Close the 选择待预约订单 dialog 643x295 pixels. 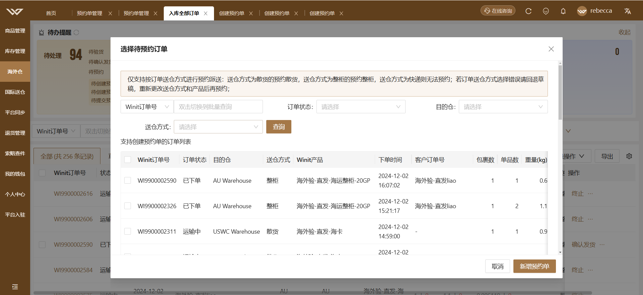click(x=551, y=49)
